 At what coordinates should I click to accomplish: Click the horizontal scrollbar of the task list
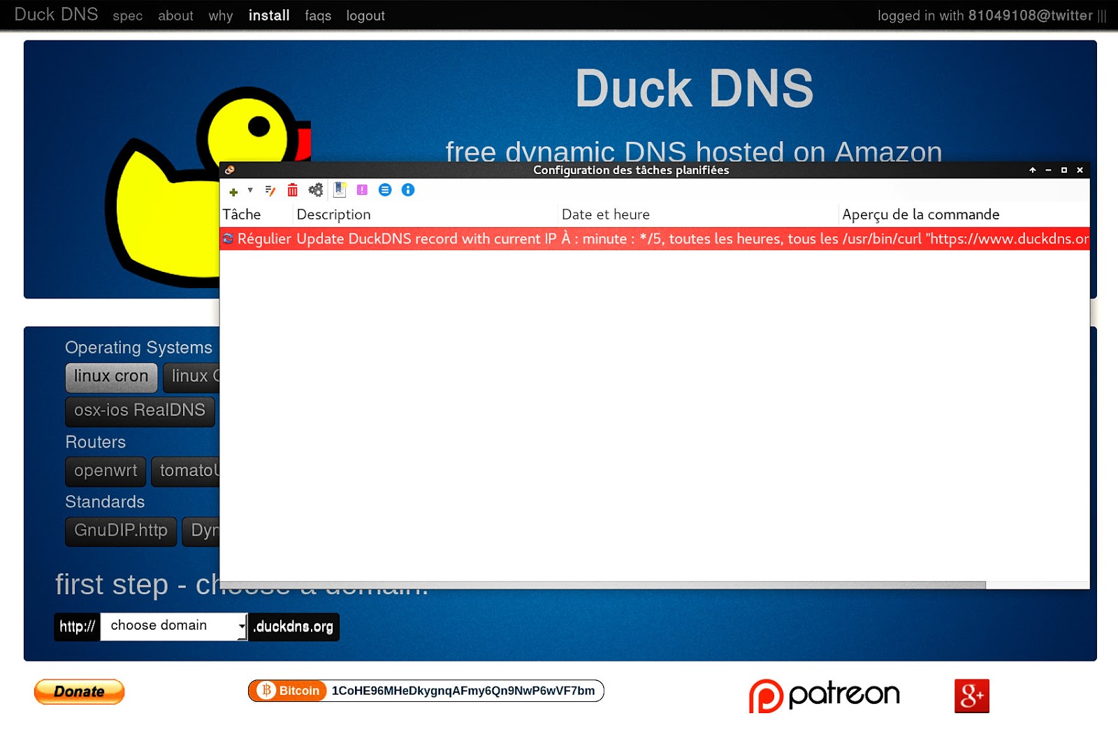click(x=602, y=584)
